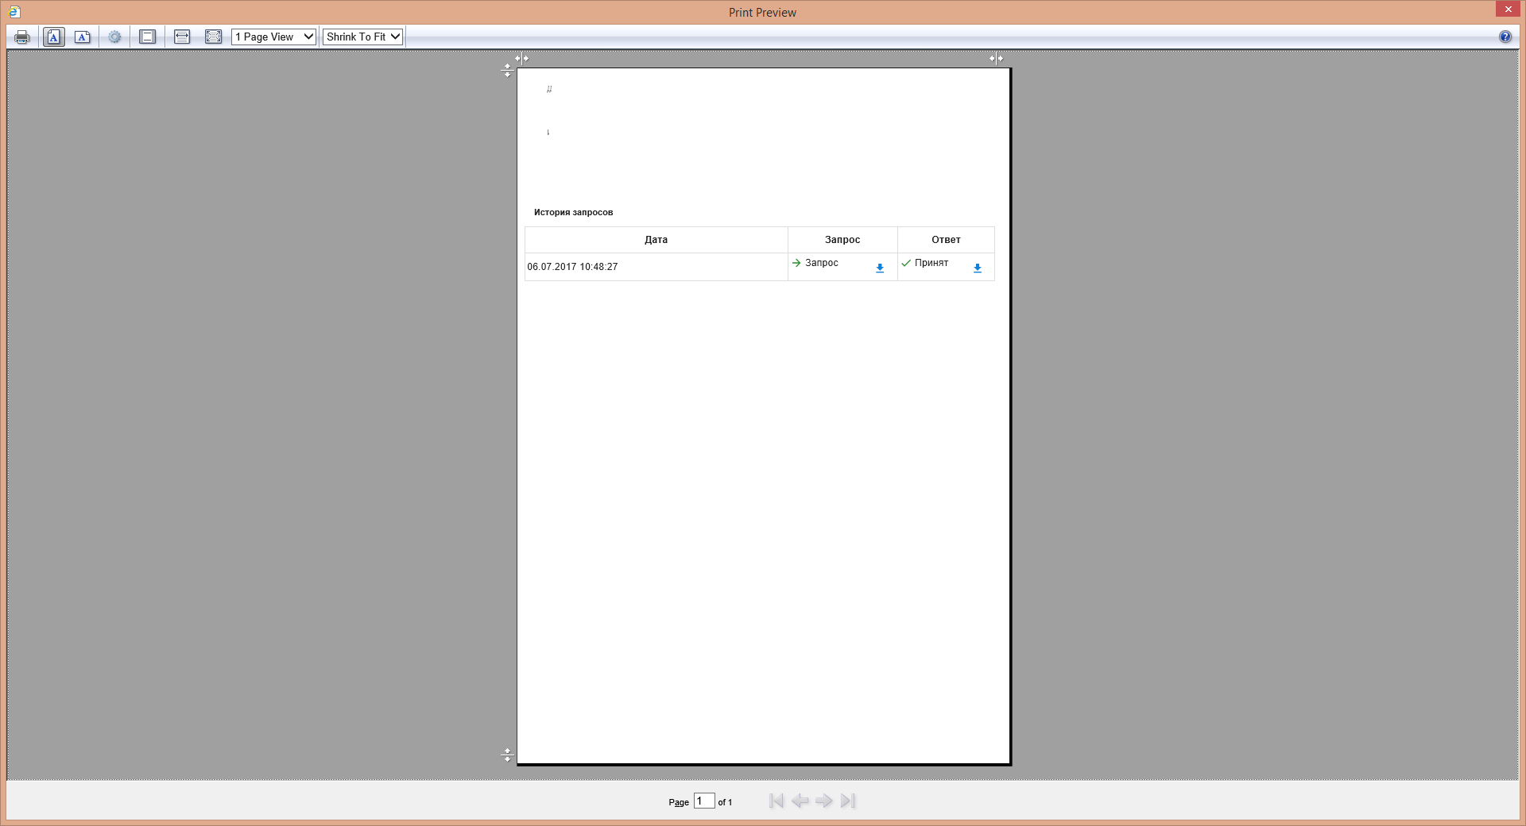Close the Print Preview window
This screenshot has height=826, width=1526.
point(1508,9)
